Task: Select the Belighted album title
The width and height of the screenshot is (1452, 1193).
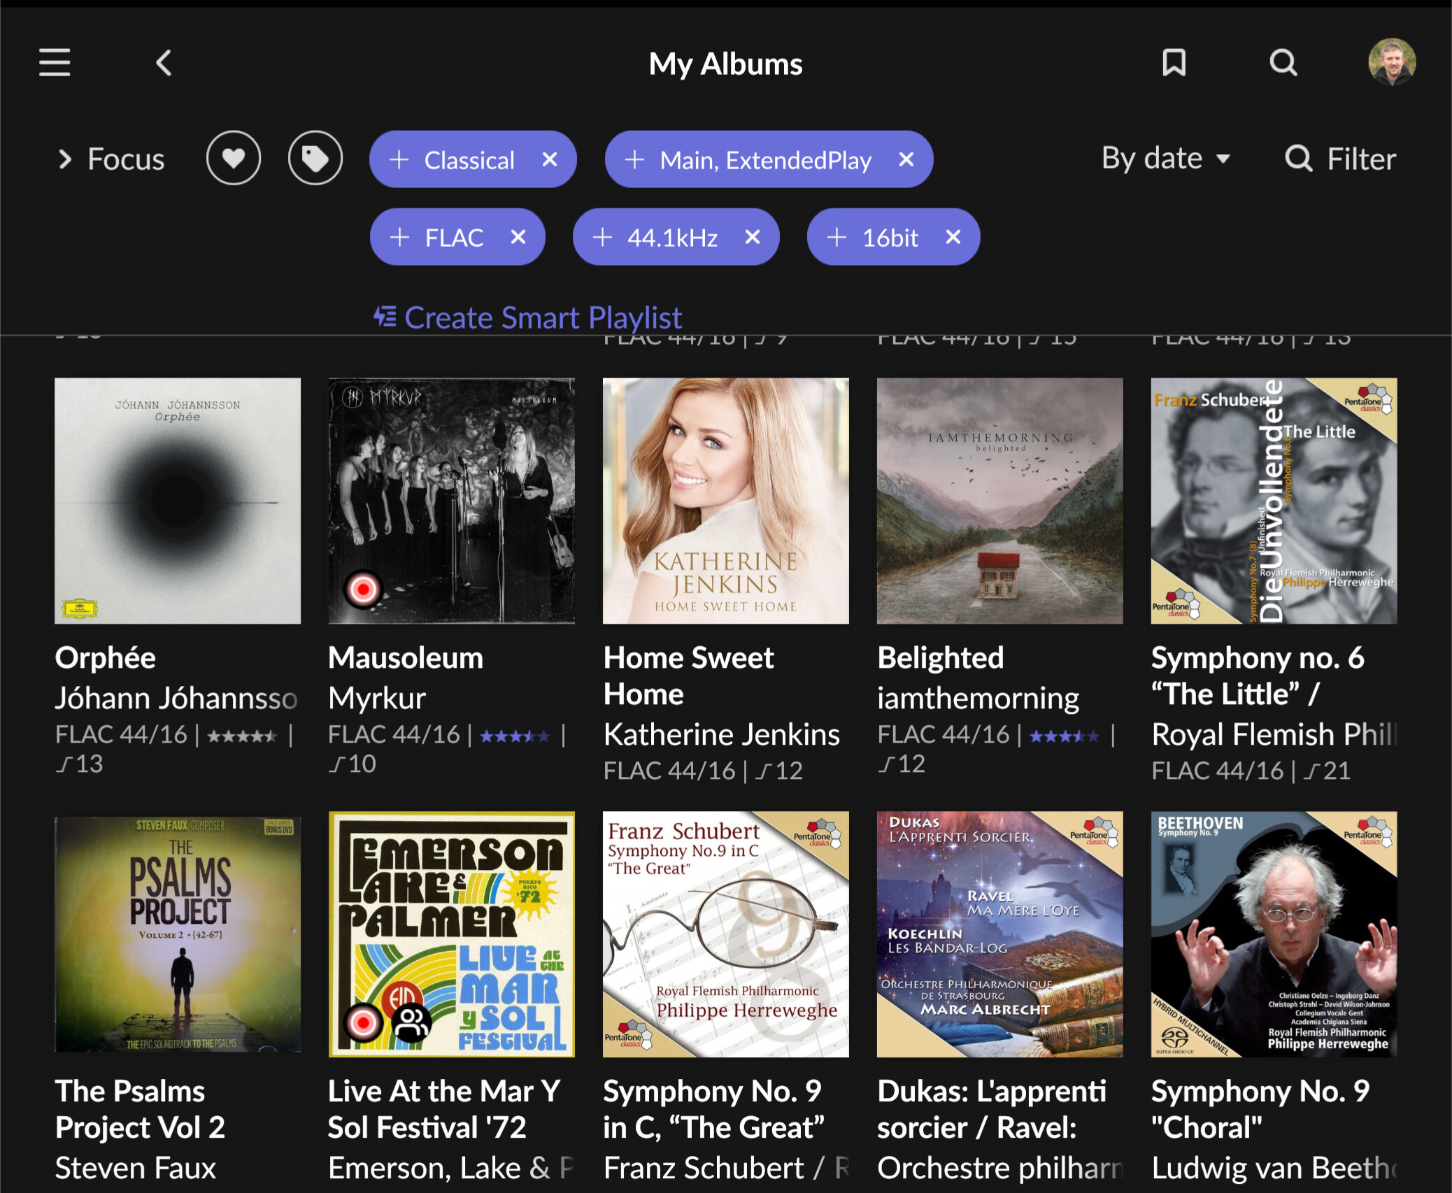Action: [941, 658]
